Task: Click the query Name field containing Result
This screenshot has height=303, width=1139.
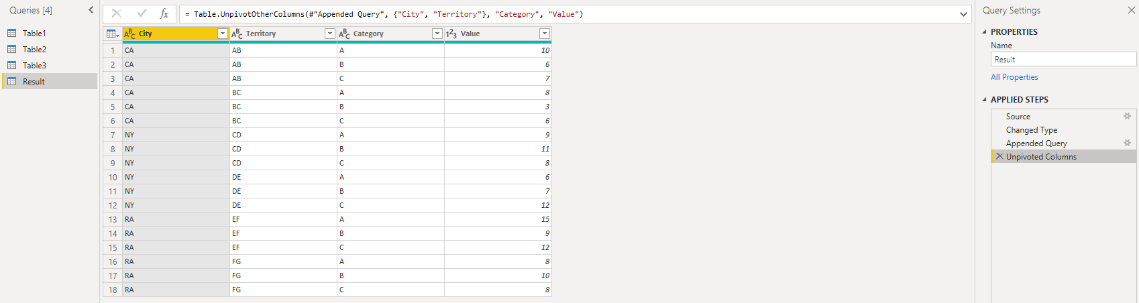Action: point(1063,60)
